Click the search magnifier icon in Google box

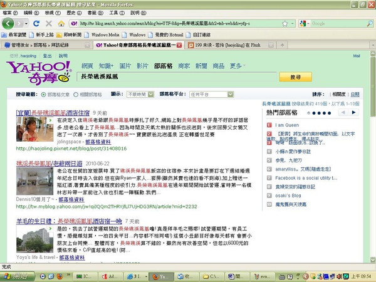[x=370, y=24]
